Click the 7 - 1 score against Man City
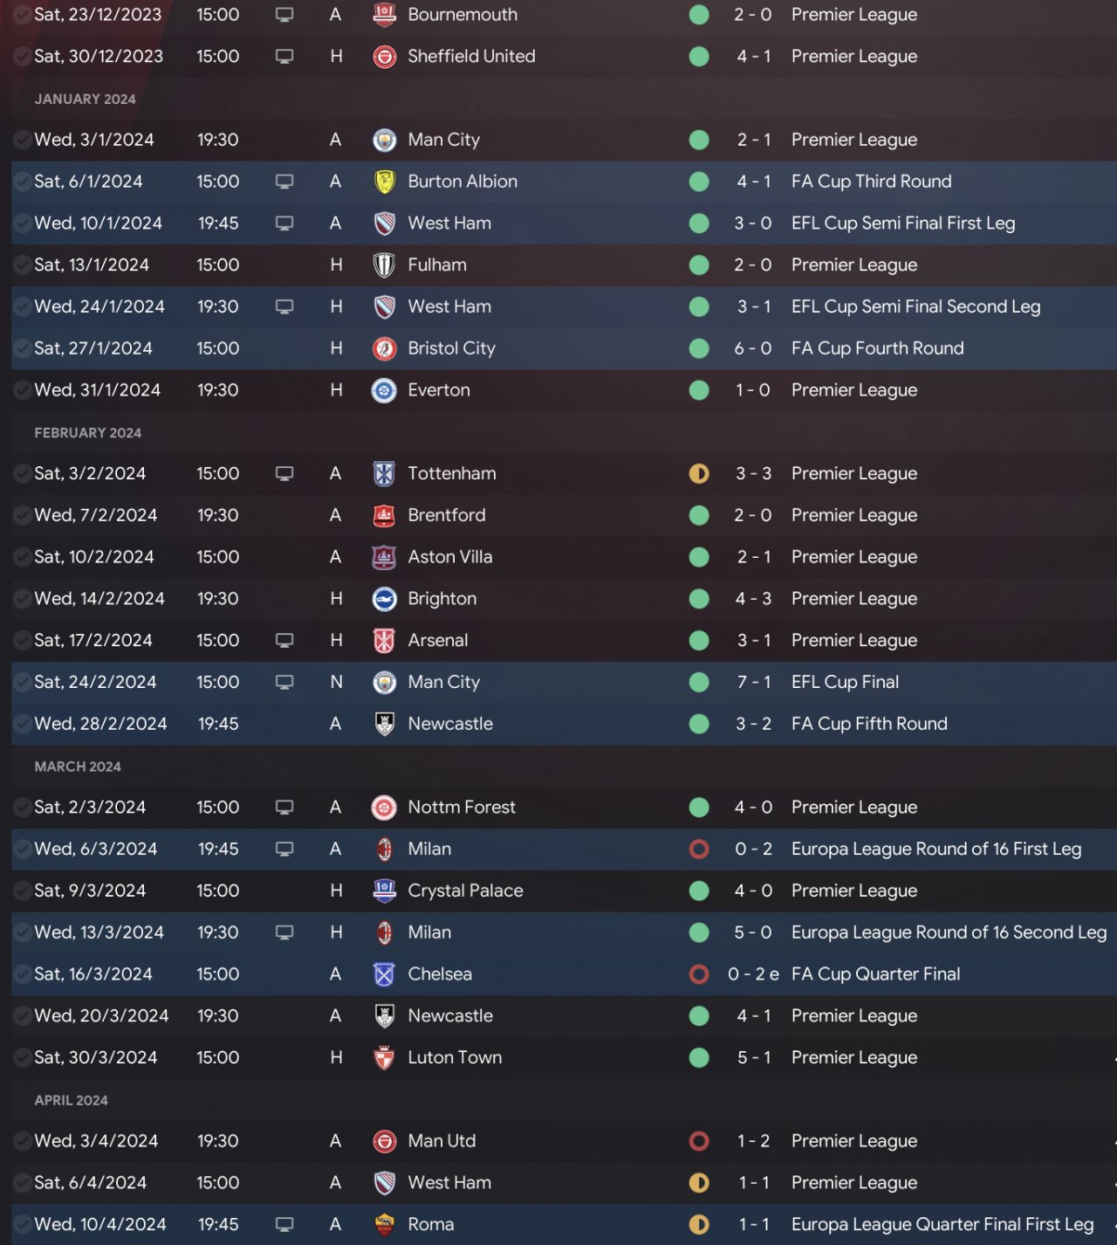 coord(753,682)
